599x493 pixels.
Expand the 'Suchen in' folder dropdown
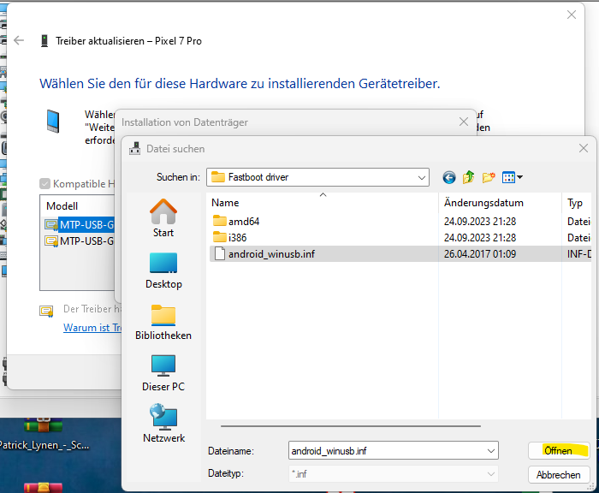422,177
